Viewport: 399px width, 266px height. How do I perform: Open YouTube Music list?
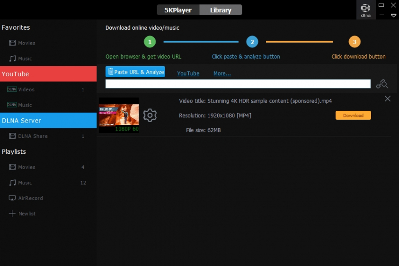(25, 105)
